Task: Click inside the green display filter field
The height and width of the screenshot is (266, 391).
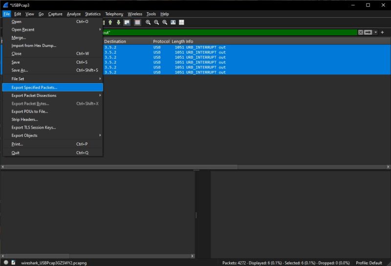Action: click(x=229, y=32)
